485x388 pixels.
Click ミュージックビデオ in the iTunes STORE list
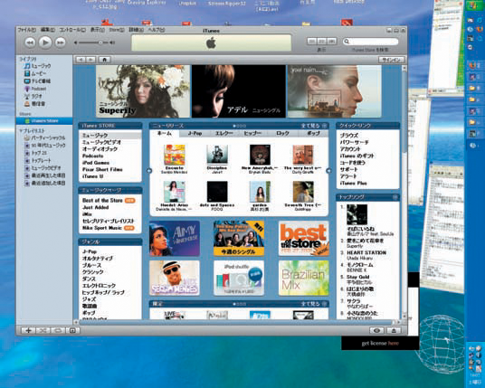(x=101, y=142)
